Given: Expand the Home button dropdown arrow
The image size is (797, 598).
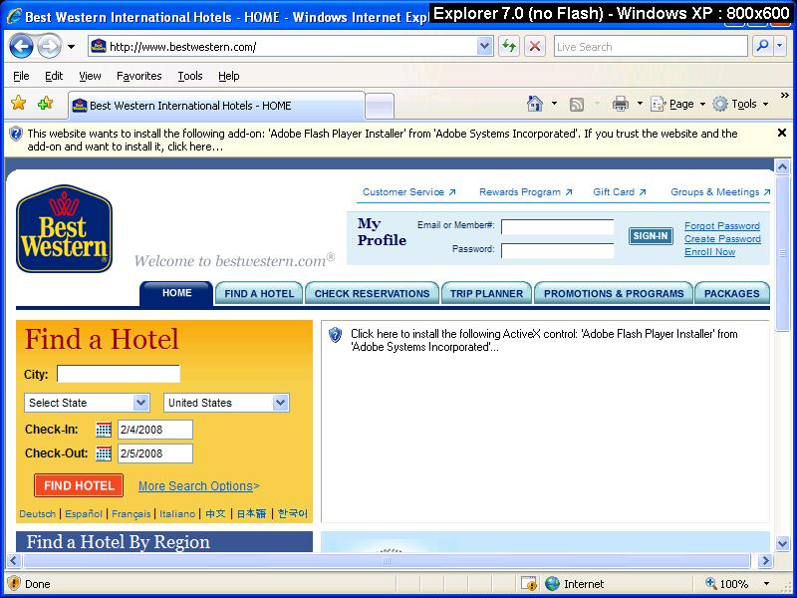Looking at the screenshot, I should pyautogui.click(x=554, y=104).
